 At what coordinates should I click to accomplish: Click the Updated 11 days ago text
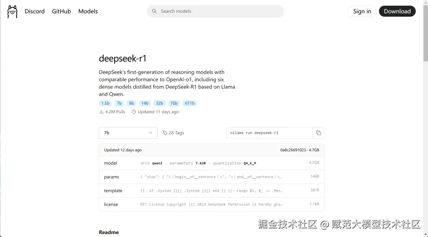[x=158, y=112]
